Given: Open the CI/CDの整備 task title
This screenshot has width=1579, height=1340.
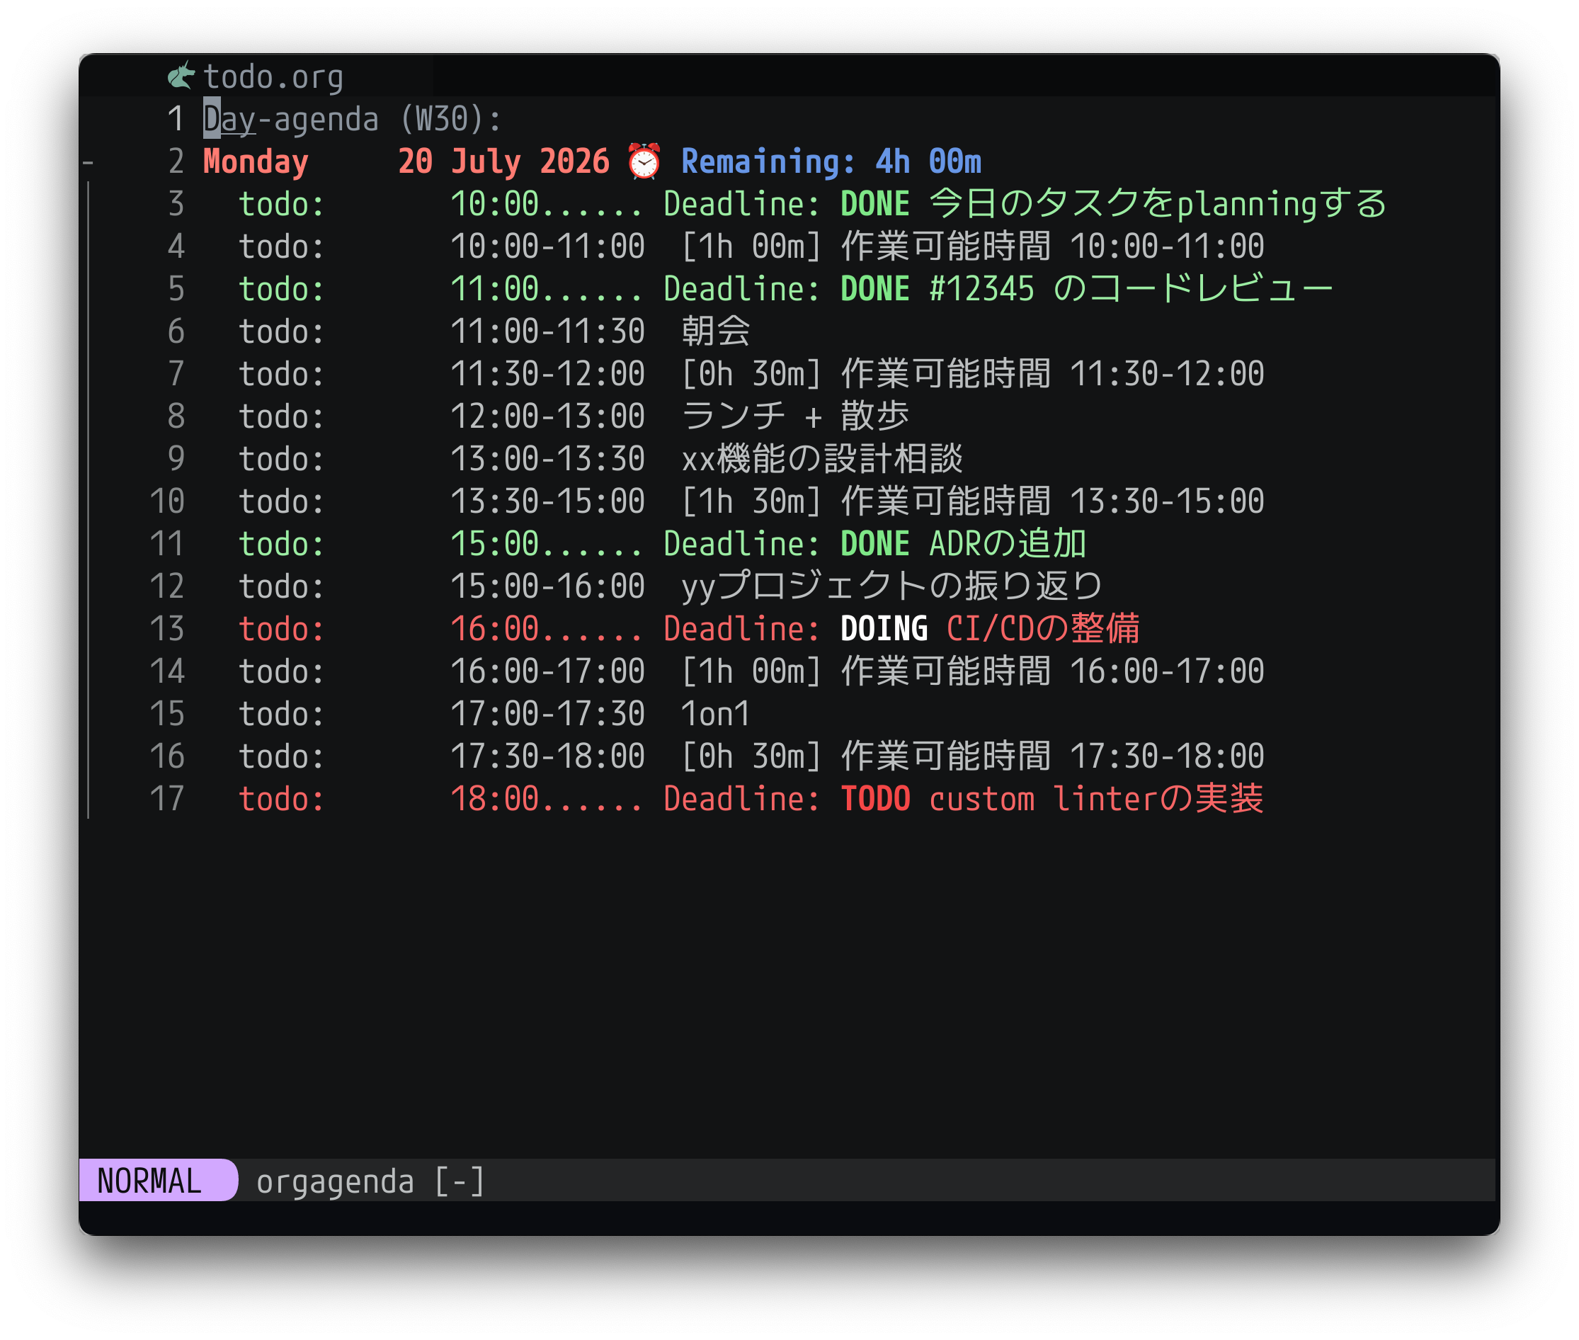Looking at the screenshot, I should click(x=1043, y=630).
